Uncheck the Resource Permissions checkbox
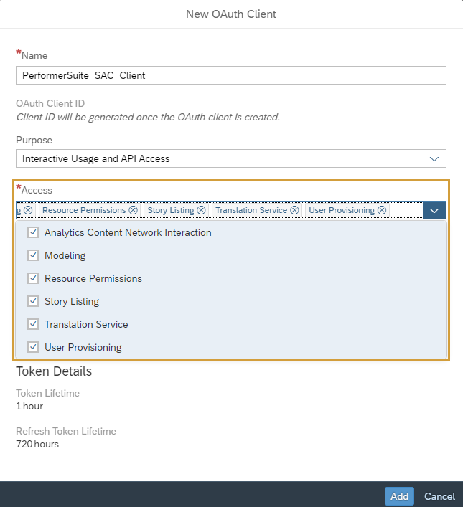The width and height of the screenshot is (463, 507). tap(33, 278)
